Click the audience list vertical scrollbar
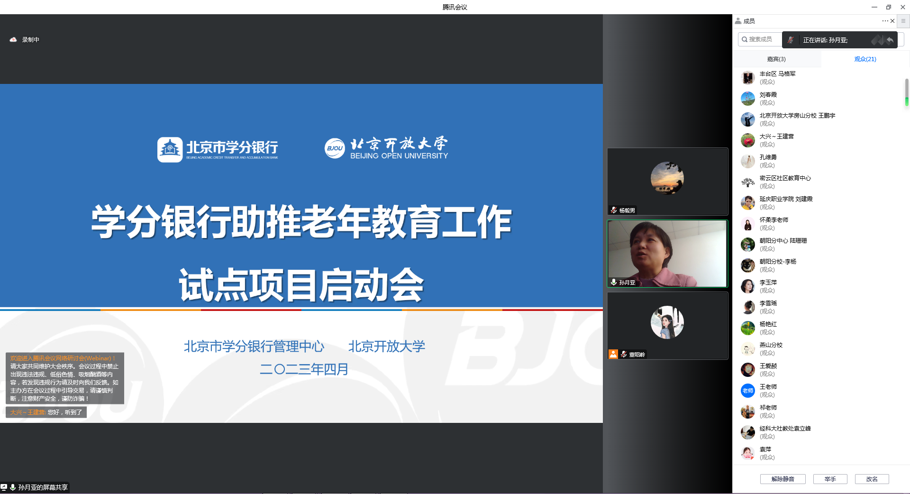This screenshot has height=494, width=910. pyautogui.click(x=907, y=93)
